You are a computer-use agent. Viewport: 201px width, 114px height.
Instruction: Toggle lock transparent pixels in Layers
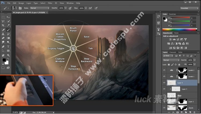(x=169, y=64)
